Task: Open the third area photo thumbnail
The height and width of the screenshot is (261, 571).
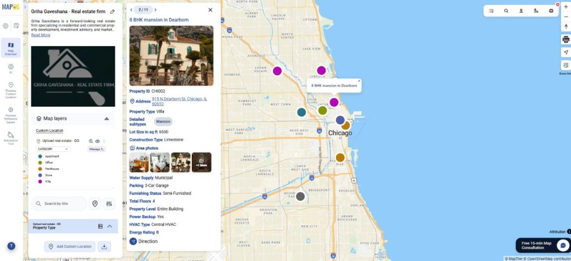Action: (x=181, y=162)
